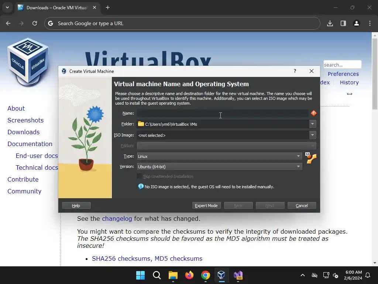The image size is (378, 284).
Task: Expand the Folder dropdown arrow
Action: pos(312,124)
